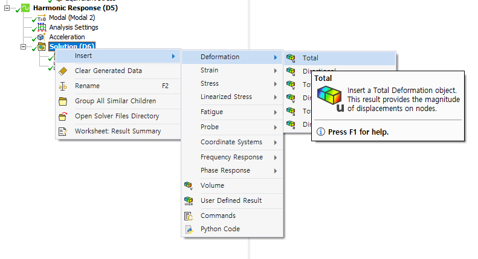The height and width of the screenshot is (259, 478).
Task: Insert a Commands object
Action: click(x=232, y=216)
